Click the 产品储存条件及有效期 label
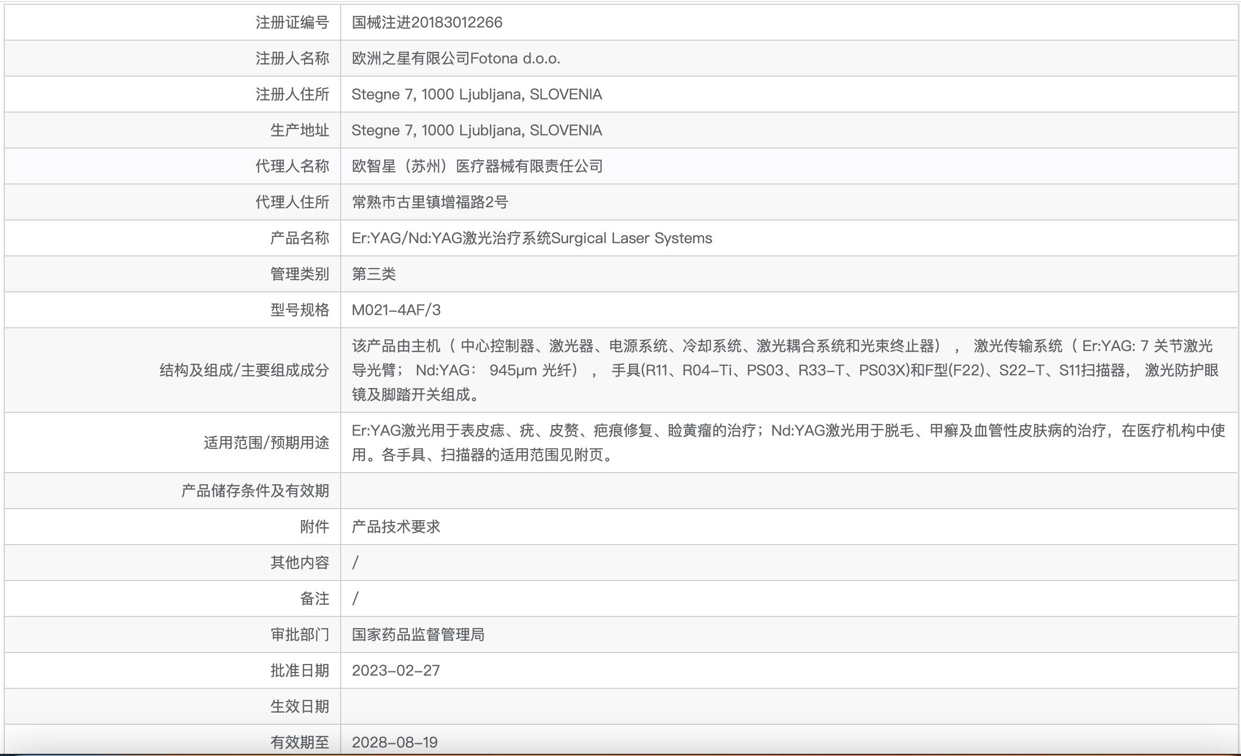 255,491
